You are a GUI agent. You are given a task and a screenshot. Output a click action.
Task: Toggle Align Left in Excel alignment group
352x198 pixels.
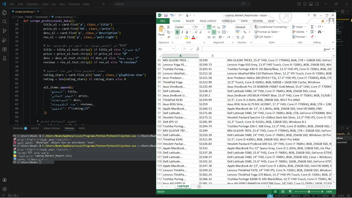point(209,32)
